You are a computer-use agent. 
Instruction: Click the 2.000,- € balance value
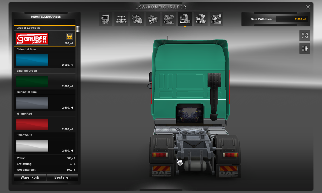(x=300, y=19)
